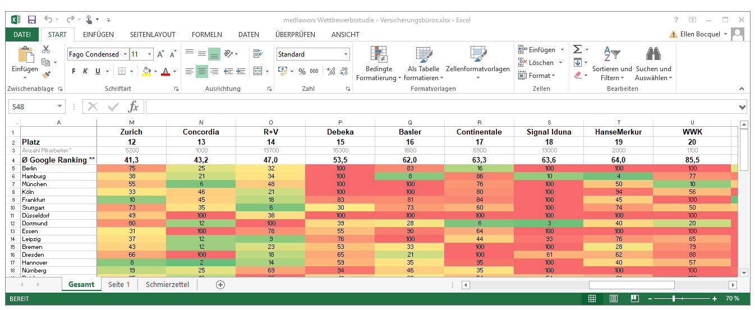Click Suchen und Auswählen button
This screenshot has height=310, width=755.
click(x=653, y=64)
